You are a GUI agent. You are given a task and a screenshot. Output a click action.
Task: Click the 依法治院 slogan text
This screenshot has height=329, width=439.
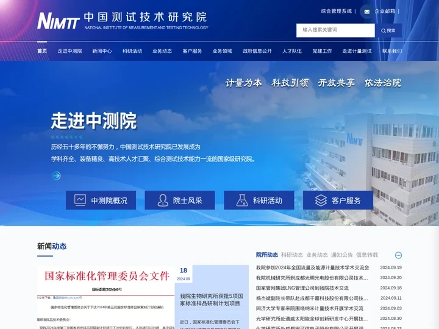click(x=383, y=83)
